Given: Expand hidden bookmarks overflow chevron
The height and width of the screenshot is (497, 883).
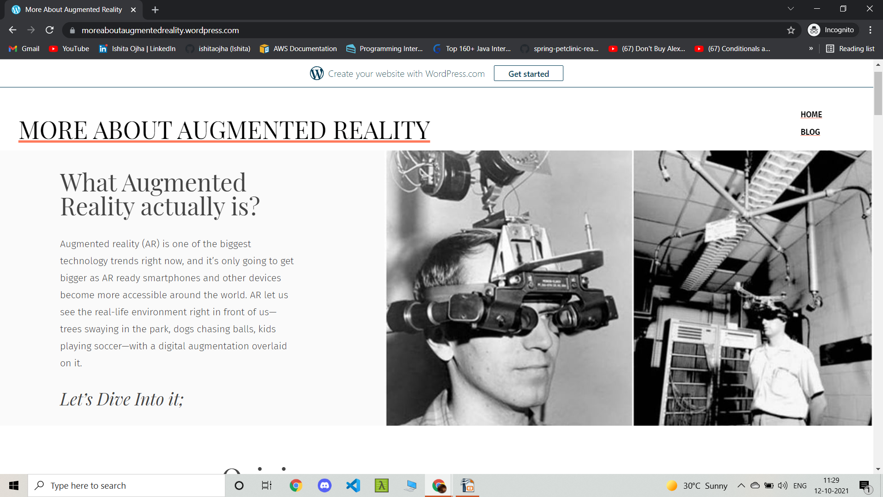Looking at the screenshot, I should coord(811,49).
